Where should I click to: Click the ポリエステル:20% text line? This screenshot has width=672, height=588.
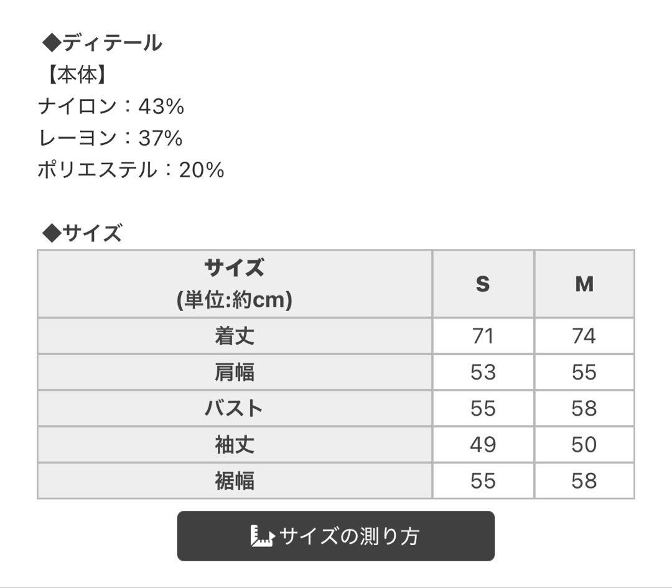pyautogui.click(x=131, y=170)
